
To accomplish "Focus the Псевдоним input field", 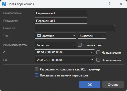I will [x=61, y=21].
